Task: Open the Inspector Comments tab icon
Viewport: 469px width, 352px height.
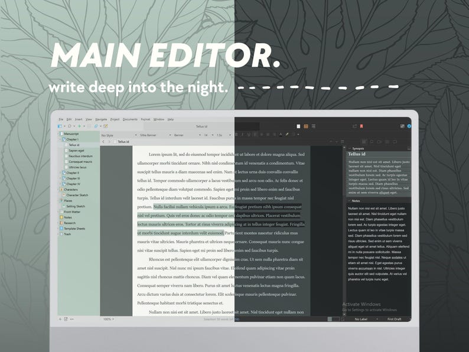Action: pos(395,142)
